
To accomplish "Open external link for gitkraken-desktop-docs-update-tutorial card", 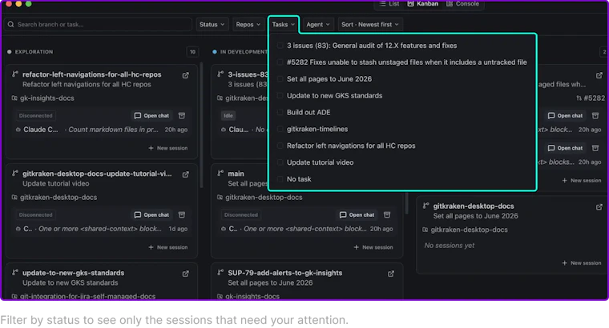I will (186, 174).
